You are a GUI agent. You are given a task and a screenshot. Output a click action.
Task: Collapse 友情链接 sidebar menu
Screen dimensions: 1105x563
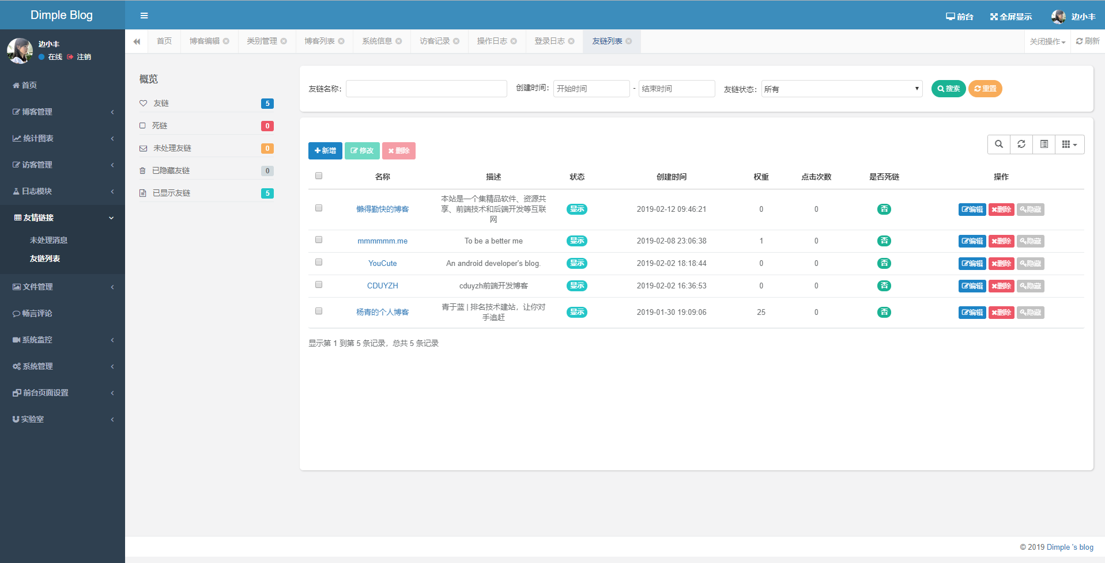62,218
